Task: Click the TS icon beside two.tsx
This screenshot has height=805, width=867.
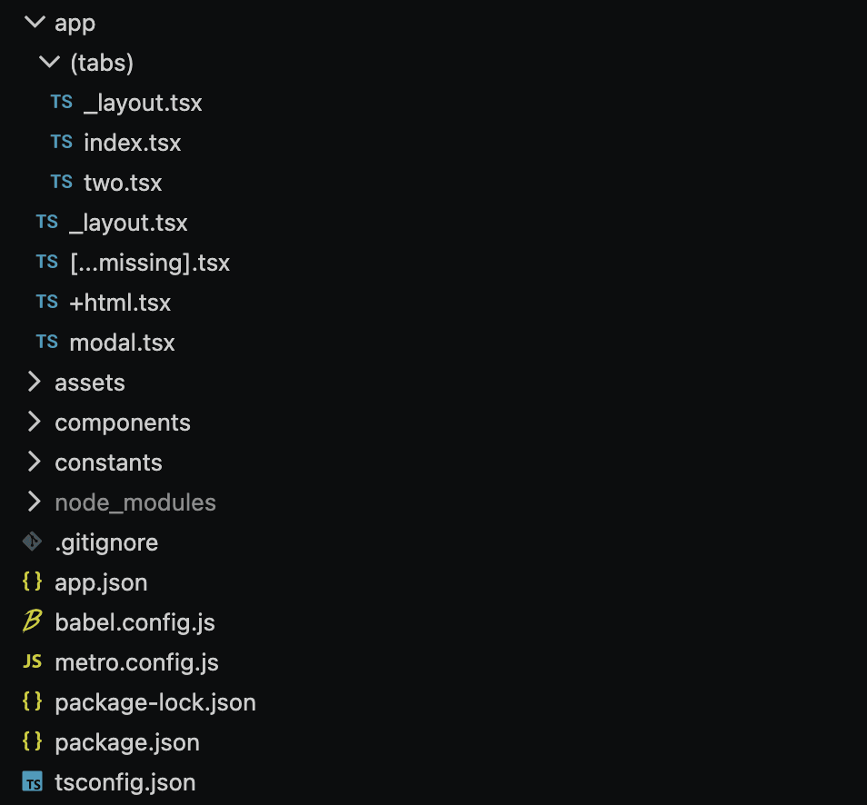Action: [61, 182]
